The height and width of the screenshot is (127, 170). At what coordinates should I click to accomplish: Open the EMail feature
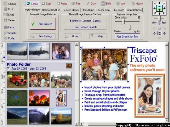click(9, 15)
